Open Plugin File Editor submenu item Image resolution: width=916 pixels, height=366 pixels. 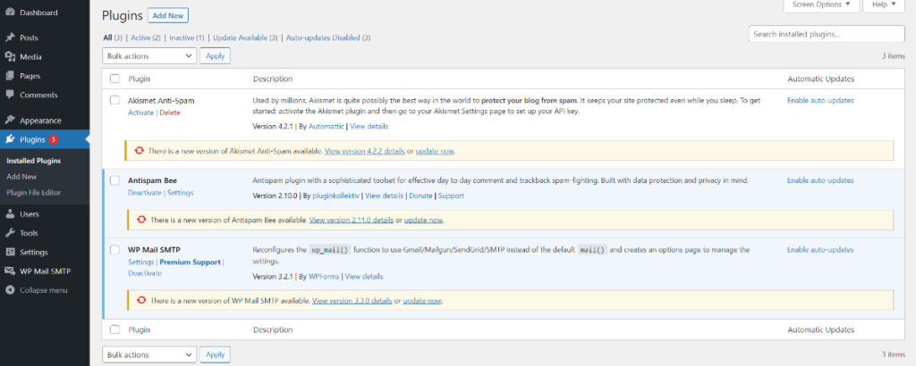(35, 193)
